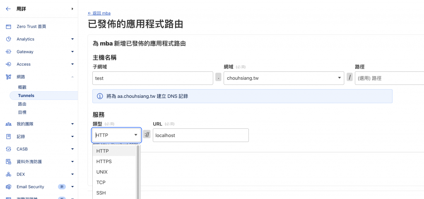Click the back arrow beside 周詳

(x=8, y=9)
